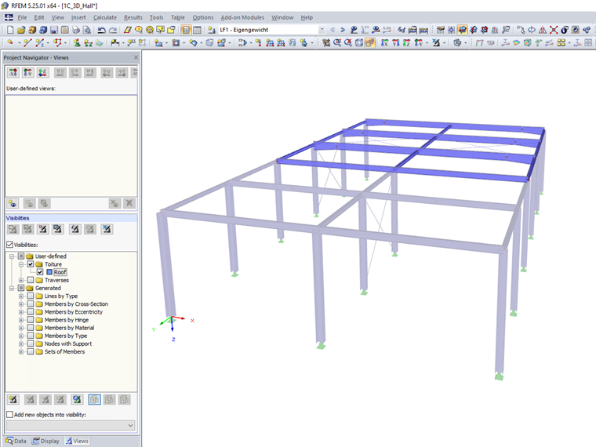Select the Members by Eccentricity item
Image resolution: width=596 pixels, height=447 pixels.
(x=74, y=311)
